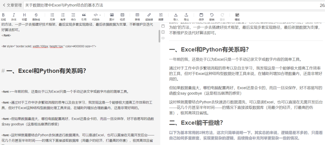Insert a table using 表格
Viewport: 325px width, 145px height.
(137, 17)
